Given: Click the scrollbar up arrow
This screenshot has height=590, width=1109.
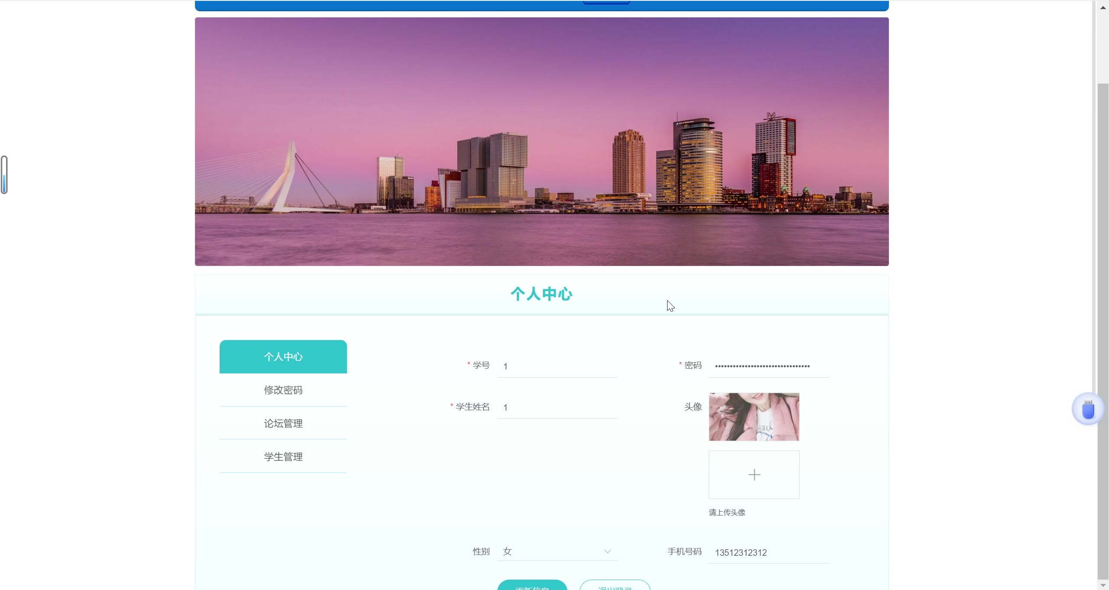Looking at the screenshot, I should [x=1103, y=7].
